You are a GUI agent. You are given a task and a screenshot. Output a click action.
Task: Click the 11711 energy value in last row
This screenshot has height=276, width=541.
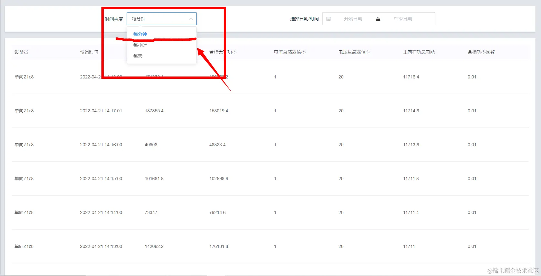pos(409,246)
